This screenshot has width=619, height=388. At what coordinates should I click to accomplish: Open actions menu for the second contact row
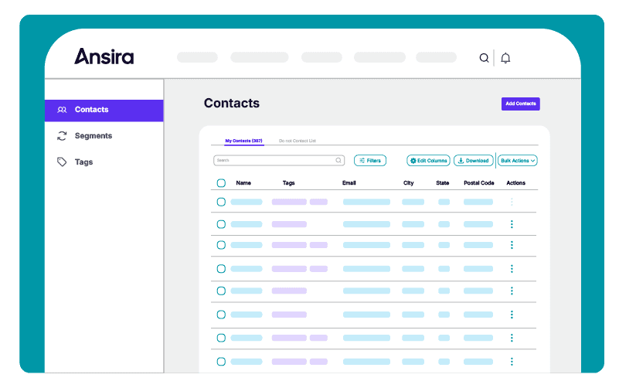coord(512,224)
